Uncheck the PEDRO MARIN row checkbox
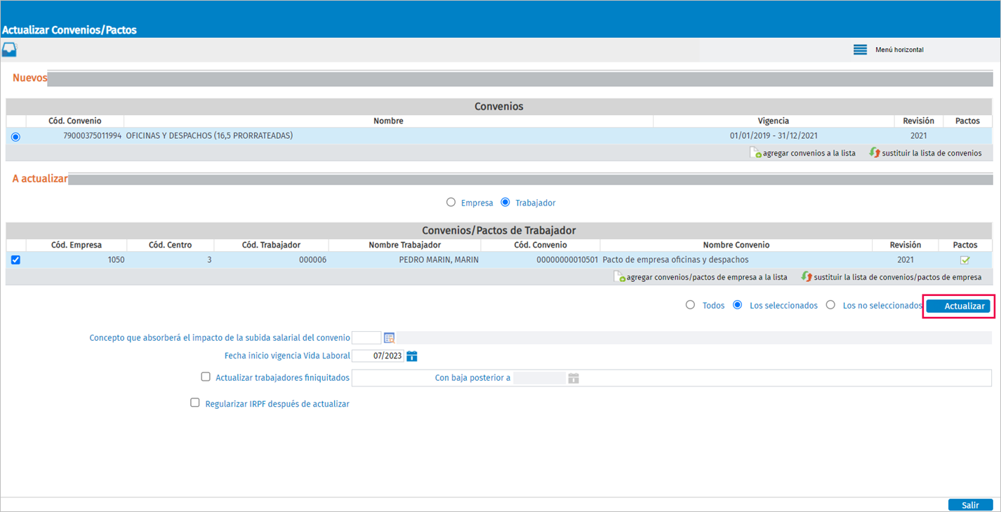 [15, 260]
